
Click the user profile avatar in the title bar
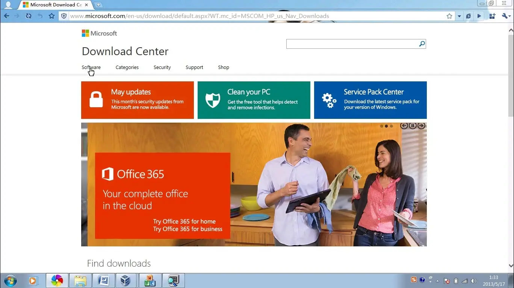coord(8,5)
